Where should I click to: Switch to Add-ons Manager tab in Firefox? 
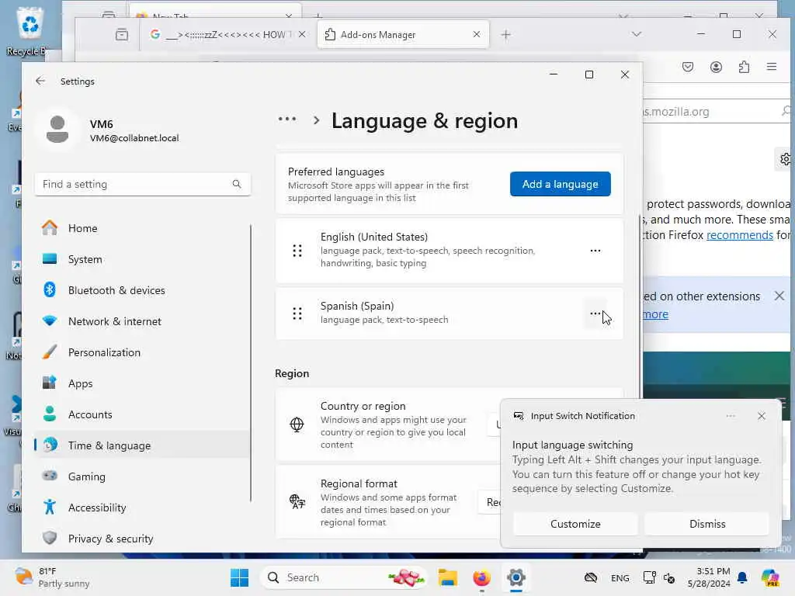tap(403, 34)
